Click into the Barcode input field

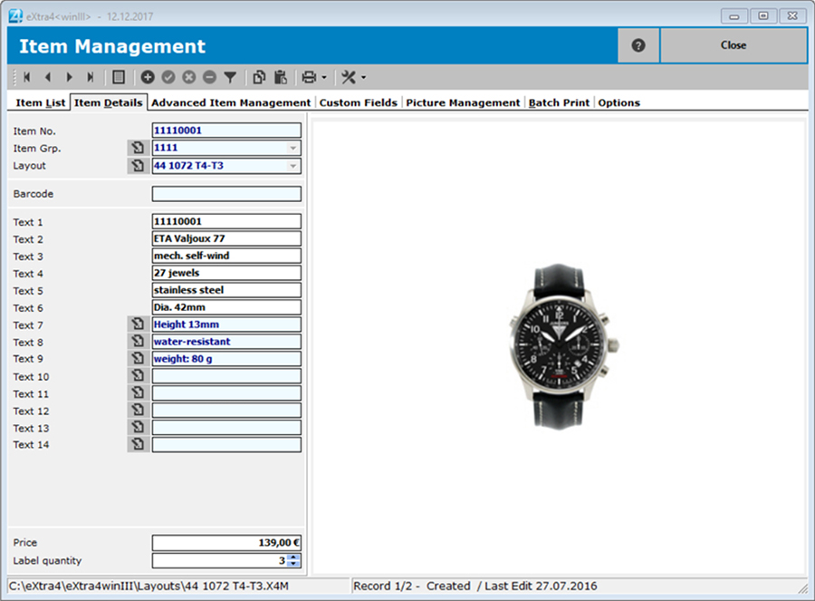point(226,194)
